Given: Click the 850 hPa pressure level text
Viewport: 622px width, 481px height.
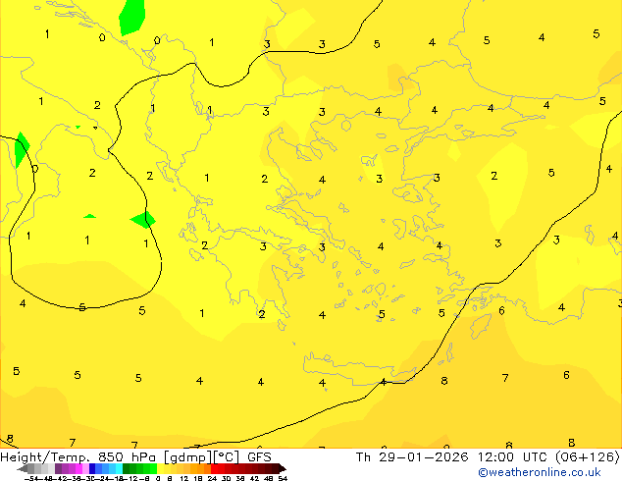Looking at the screenshot, I should click(127, 457).
